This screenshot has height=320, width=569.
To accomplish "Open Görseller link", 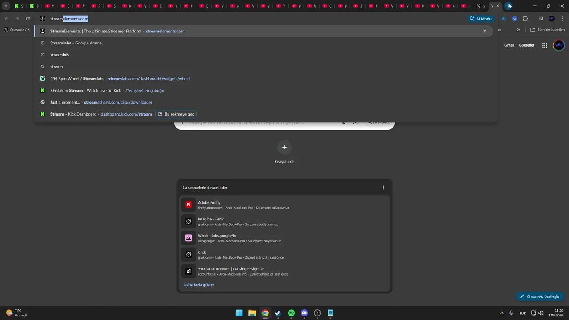I will (x=526, y=45).
